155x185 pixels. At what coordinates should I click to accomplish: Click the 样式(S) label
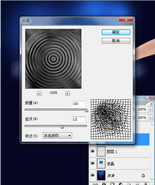(x=31, y=136)
